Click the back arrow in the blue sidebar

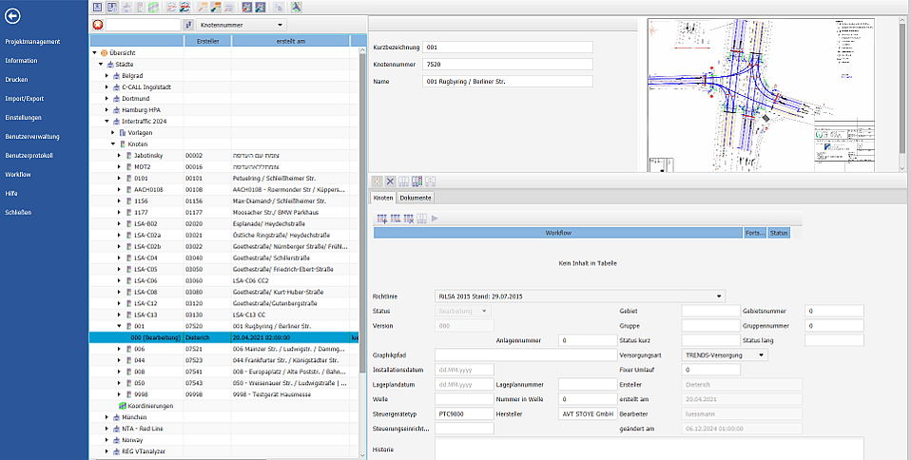[x=13, y=15]
